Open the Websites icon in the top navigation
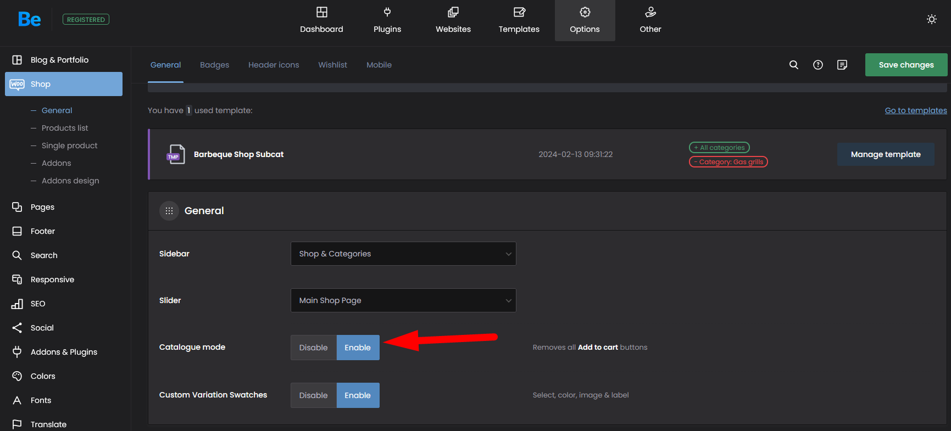951x431 pixels. point(453,12)
